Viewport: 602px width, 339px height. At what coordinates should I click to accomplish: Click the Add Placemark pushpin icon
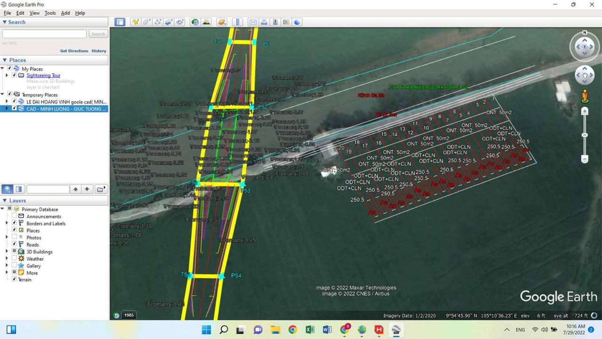135,22
